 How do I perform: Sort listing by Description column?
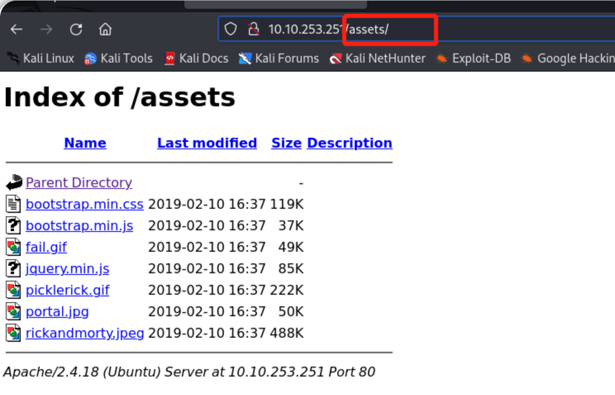coord(349,143)
